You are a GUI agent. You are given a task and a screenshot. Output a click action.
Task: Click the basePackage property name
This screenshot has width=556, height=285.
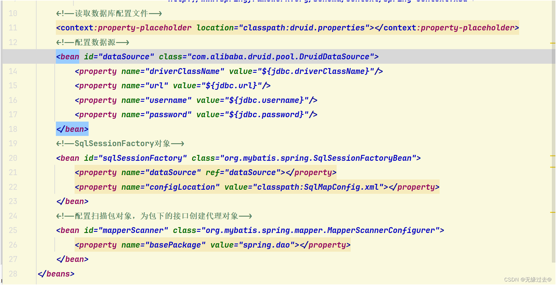(176, 245)
